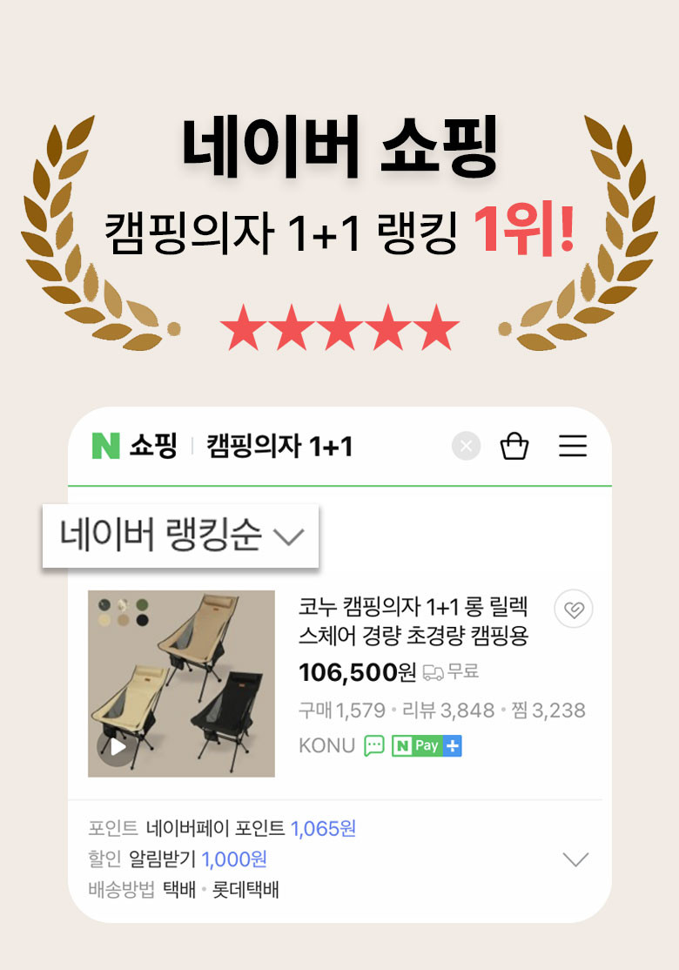Toggle the heart wishlist icon on product
This screenshot has height=970, width=679.
(x=574, y=609)
